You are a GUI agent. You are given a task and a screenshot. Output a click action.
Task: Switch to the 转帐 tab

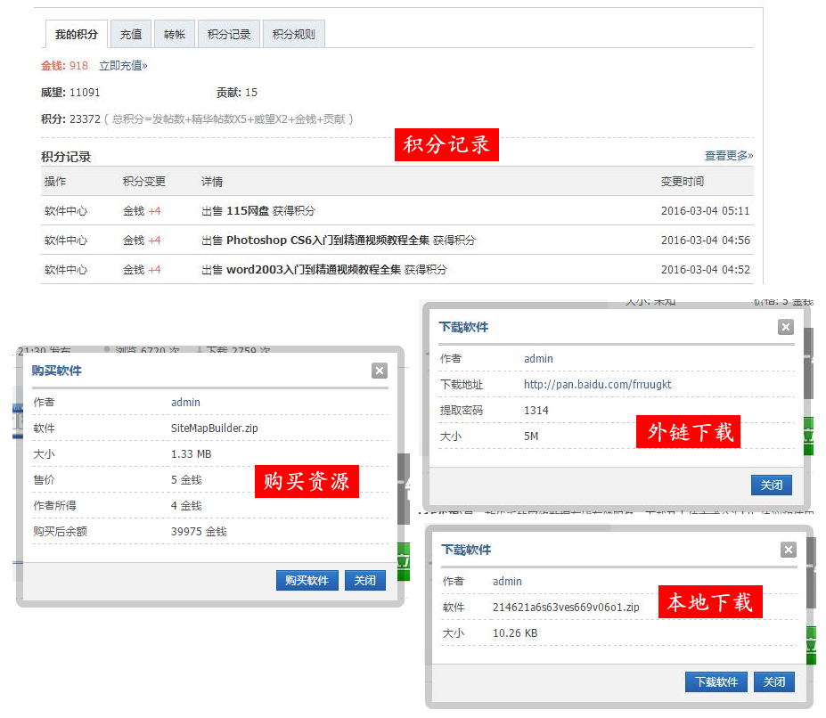(174, 34)
